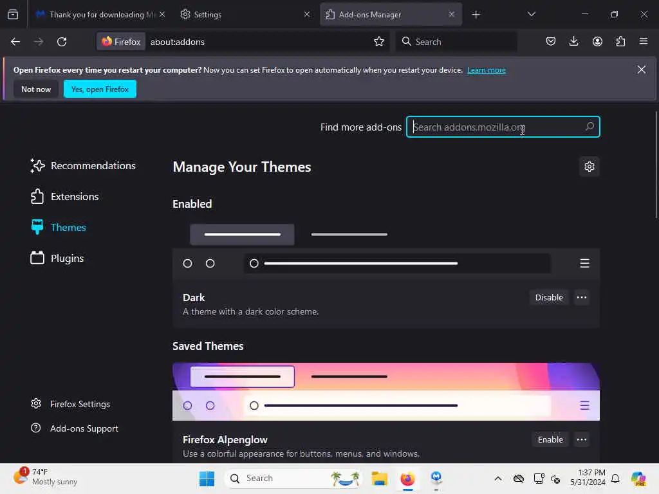Close the Settings tab
This screenshot has width=659, height=494.
coord(307,14)
